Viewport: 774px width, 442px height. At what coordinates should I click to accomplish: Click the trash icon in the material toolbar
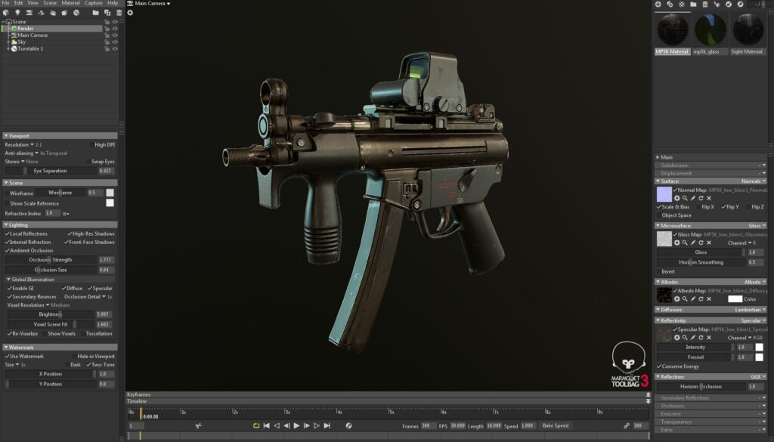coord(705,4)
